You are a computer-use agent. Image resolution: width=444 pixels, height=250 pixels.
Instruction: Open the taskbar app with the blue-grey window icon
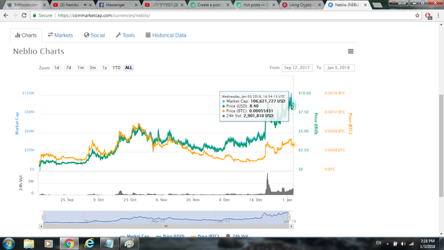pos(109,244)
